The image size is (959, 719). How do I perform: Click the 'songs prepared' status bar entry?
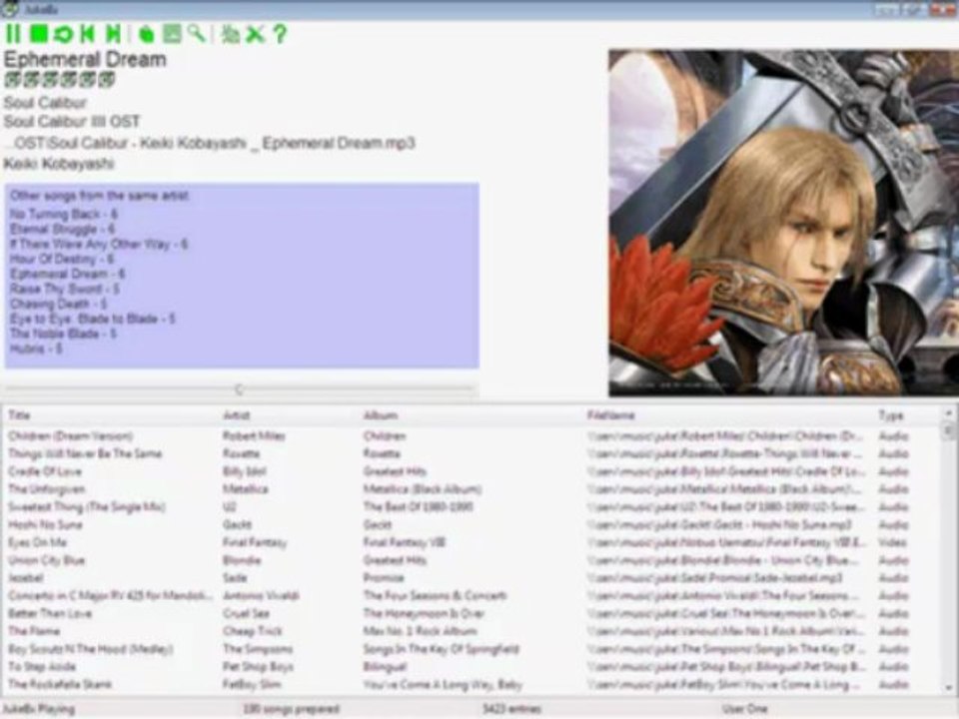click(291, 709)
